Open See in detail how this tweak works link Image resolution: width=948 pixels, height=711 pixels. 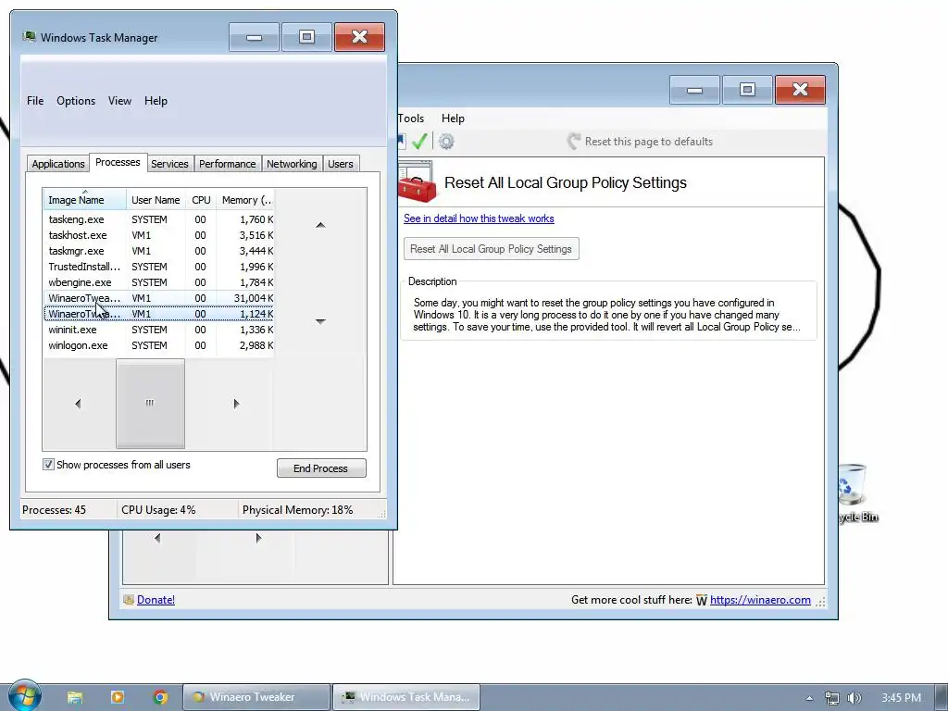coord(479,218)
